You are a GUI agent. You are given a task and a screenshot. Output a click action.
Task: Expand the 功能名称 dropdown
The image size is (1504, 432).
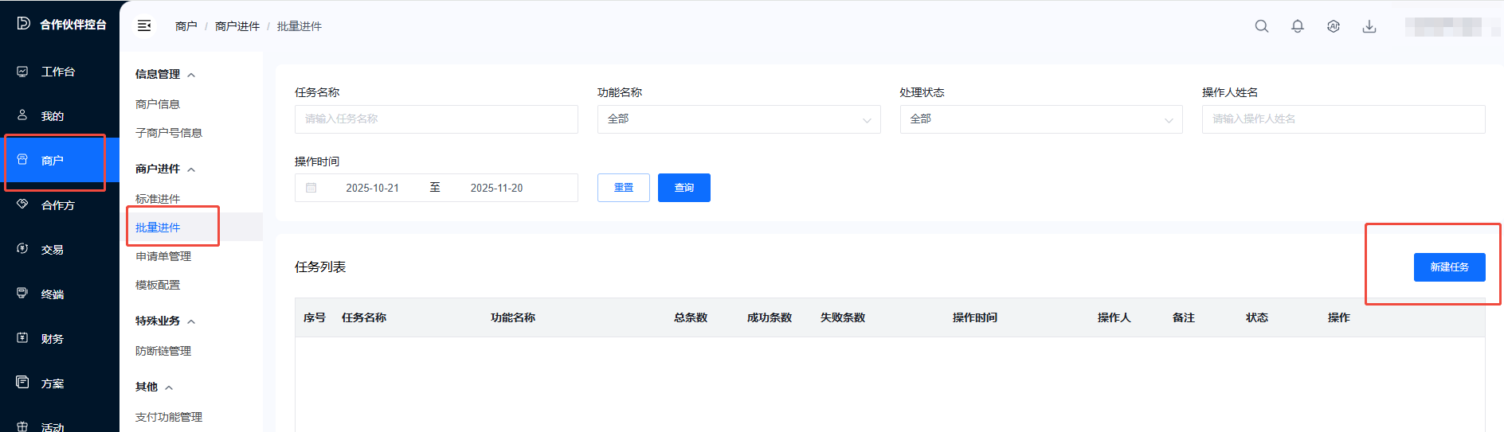[738, 119]
